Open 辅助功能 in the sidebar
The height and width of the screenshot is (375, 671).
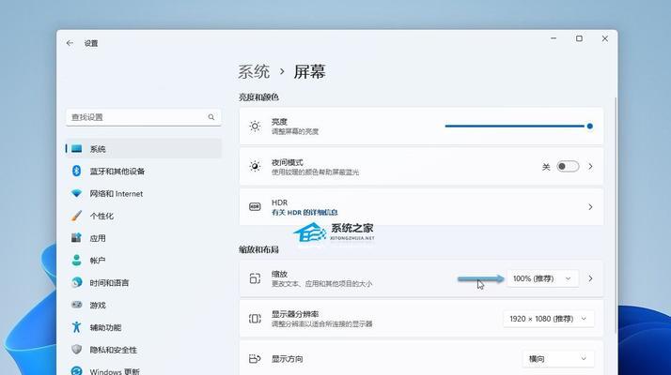coord(144,327)
